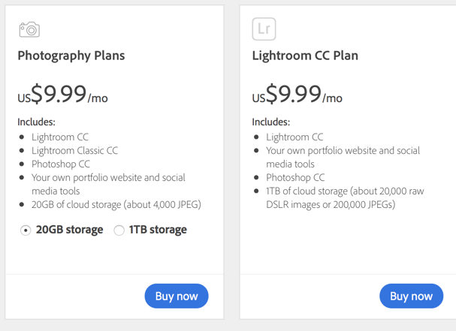This screenshot has width=456, height=331.
Task: Click 'Lightroom Classic CC' in the includes list
Action: (x=74, y=151)
